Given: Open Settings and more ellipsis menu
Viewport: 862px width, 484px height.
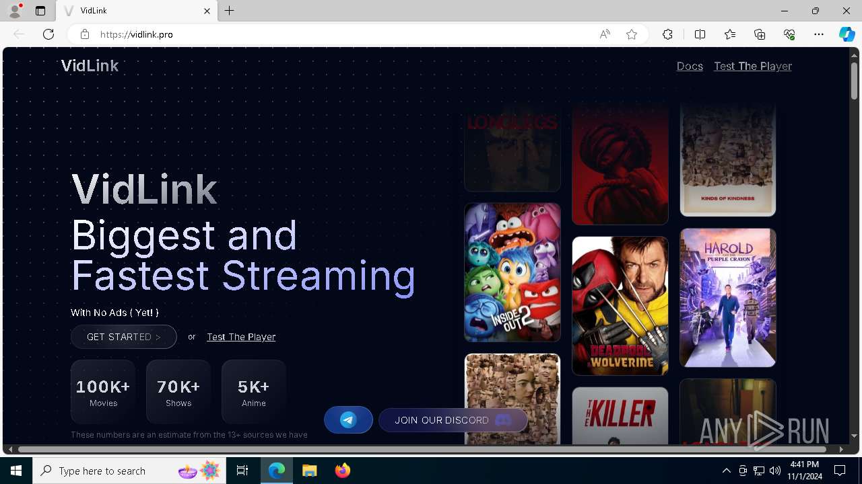Looking at the screenshot, I should pos(819,34).
